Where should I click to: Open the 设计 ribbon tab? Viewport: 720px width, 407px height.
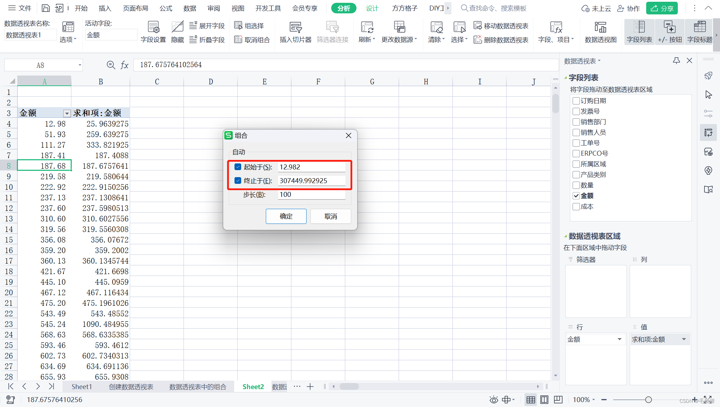[372, 8]
